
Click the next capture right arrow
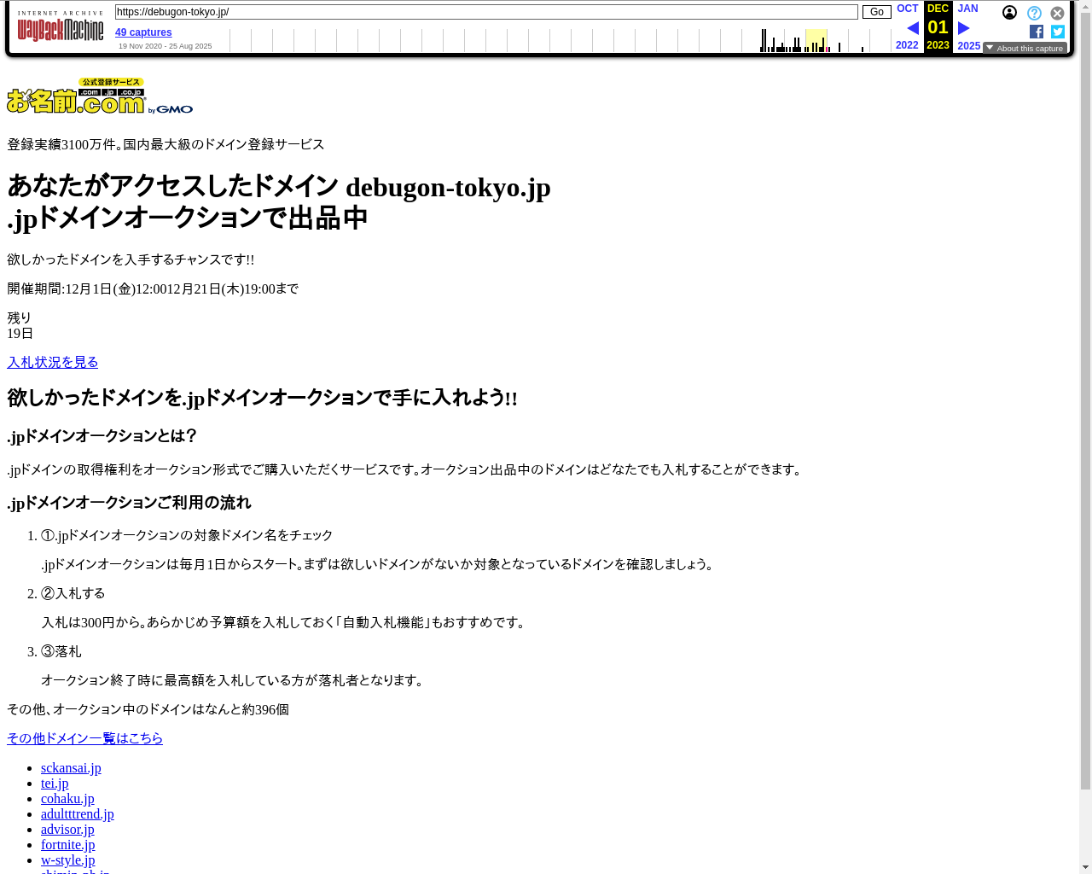click(x=963, y=28)
